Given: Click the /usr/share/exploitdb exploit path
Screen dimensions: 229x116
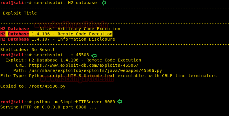Looking at the screenshot, I should click(95, 70).
